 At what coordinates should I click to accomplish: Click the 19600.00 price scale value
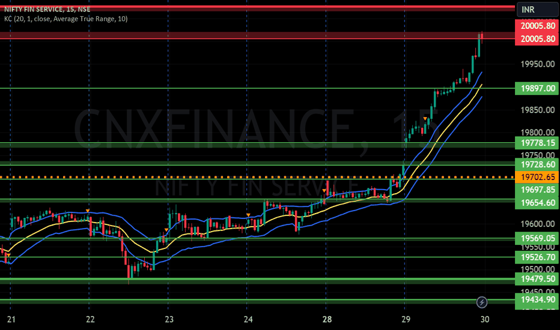click(x=538, y=224)
